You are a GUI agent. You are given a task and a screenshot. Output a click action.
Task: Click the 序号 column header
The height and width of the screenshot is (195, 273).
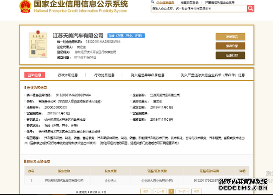(x=31, y=171)
